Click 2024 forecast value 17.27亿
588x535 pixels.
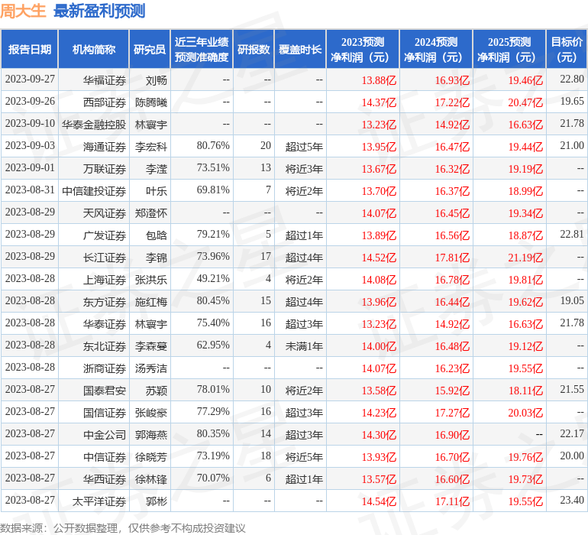click(x=452, y=413)
